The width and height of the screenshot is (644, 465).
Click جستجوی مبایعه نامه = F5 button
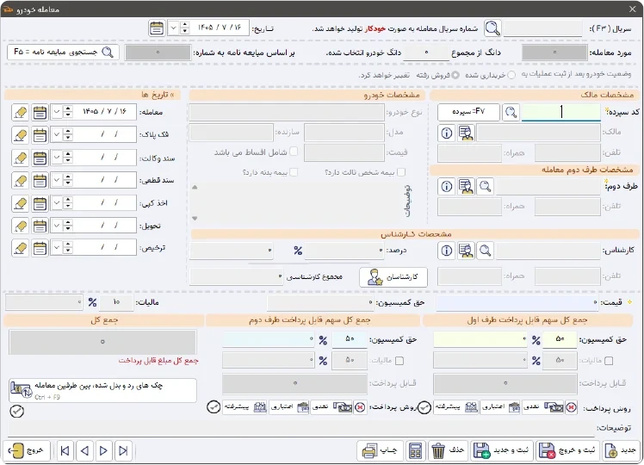click(63, 53)
